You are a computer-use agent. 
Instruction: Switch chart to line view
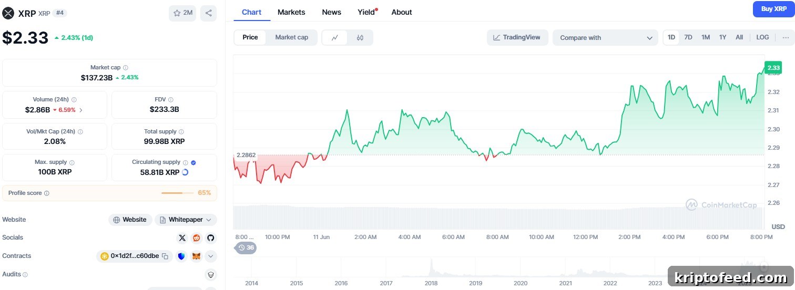(335, 37)
